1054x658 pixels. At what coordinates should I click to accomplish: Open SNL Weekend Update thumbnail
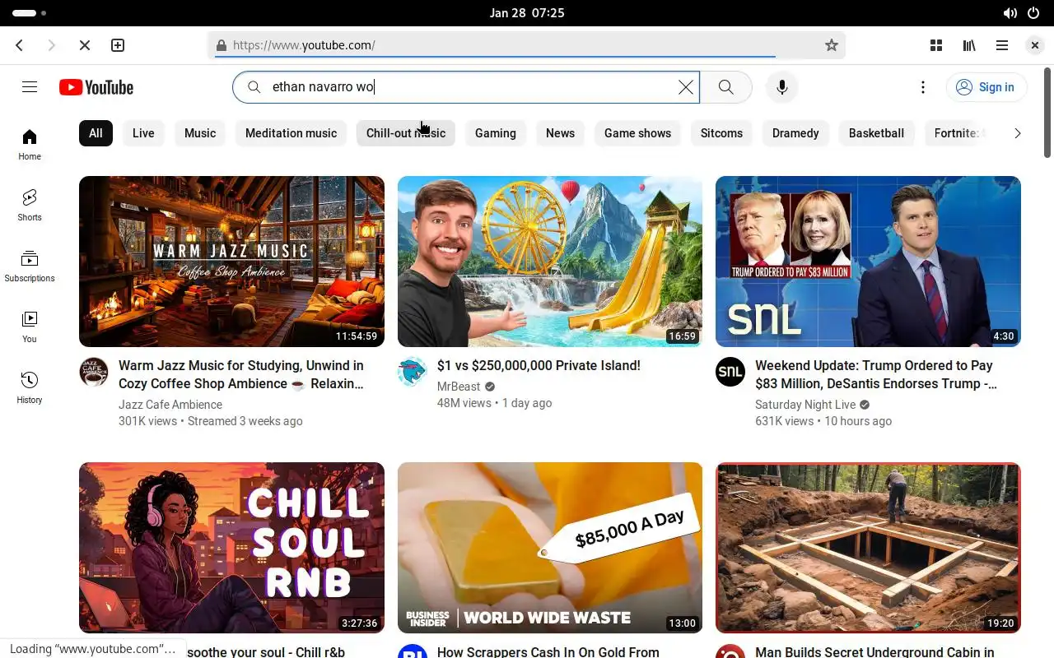868,262
